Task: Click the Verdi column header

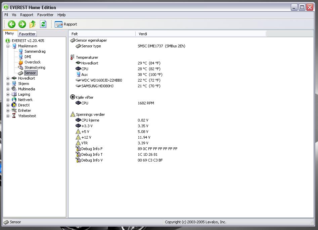Action: point(201,34)
